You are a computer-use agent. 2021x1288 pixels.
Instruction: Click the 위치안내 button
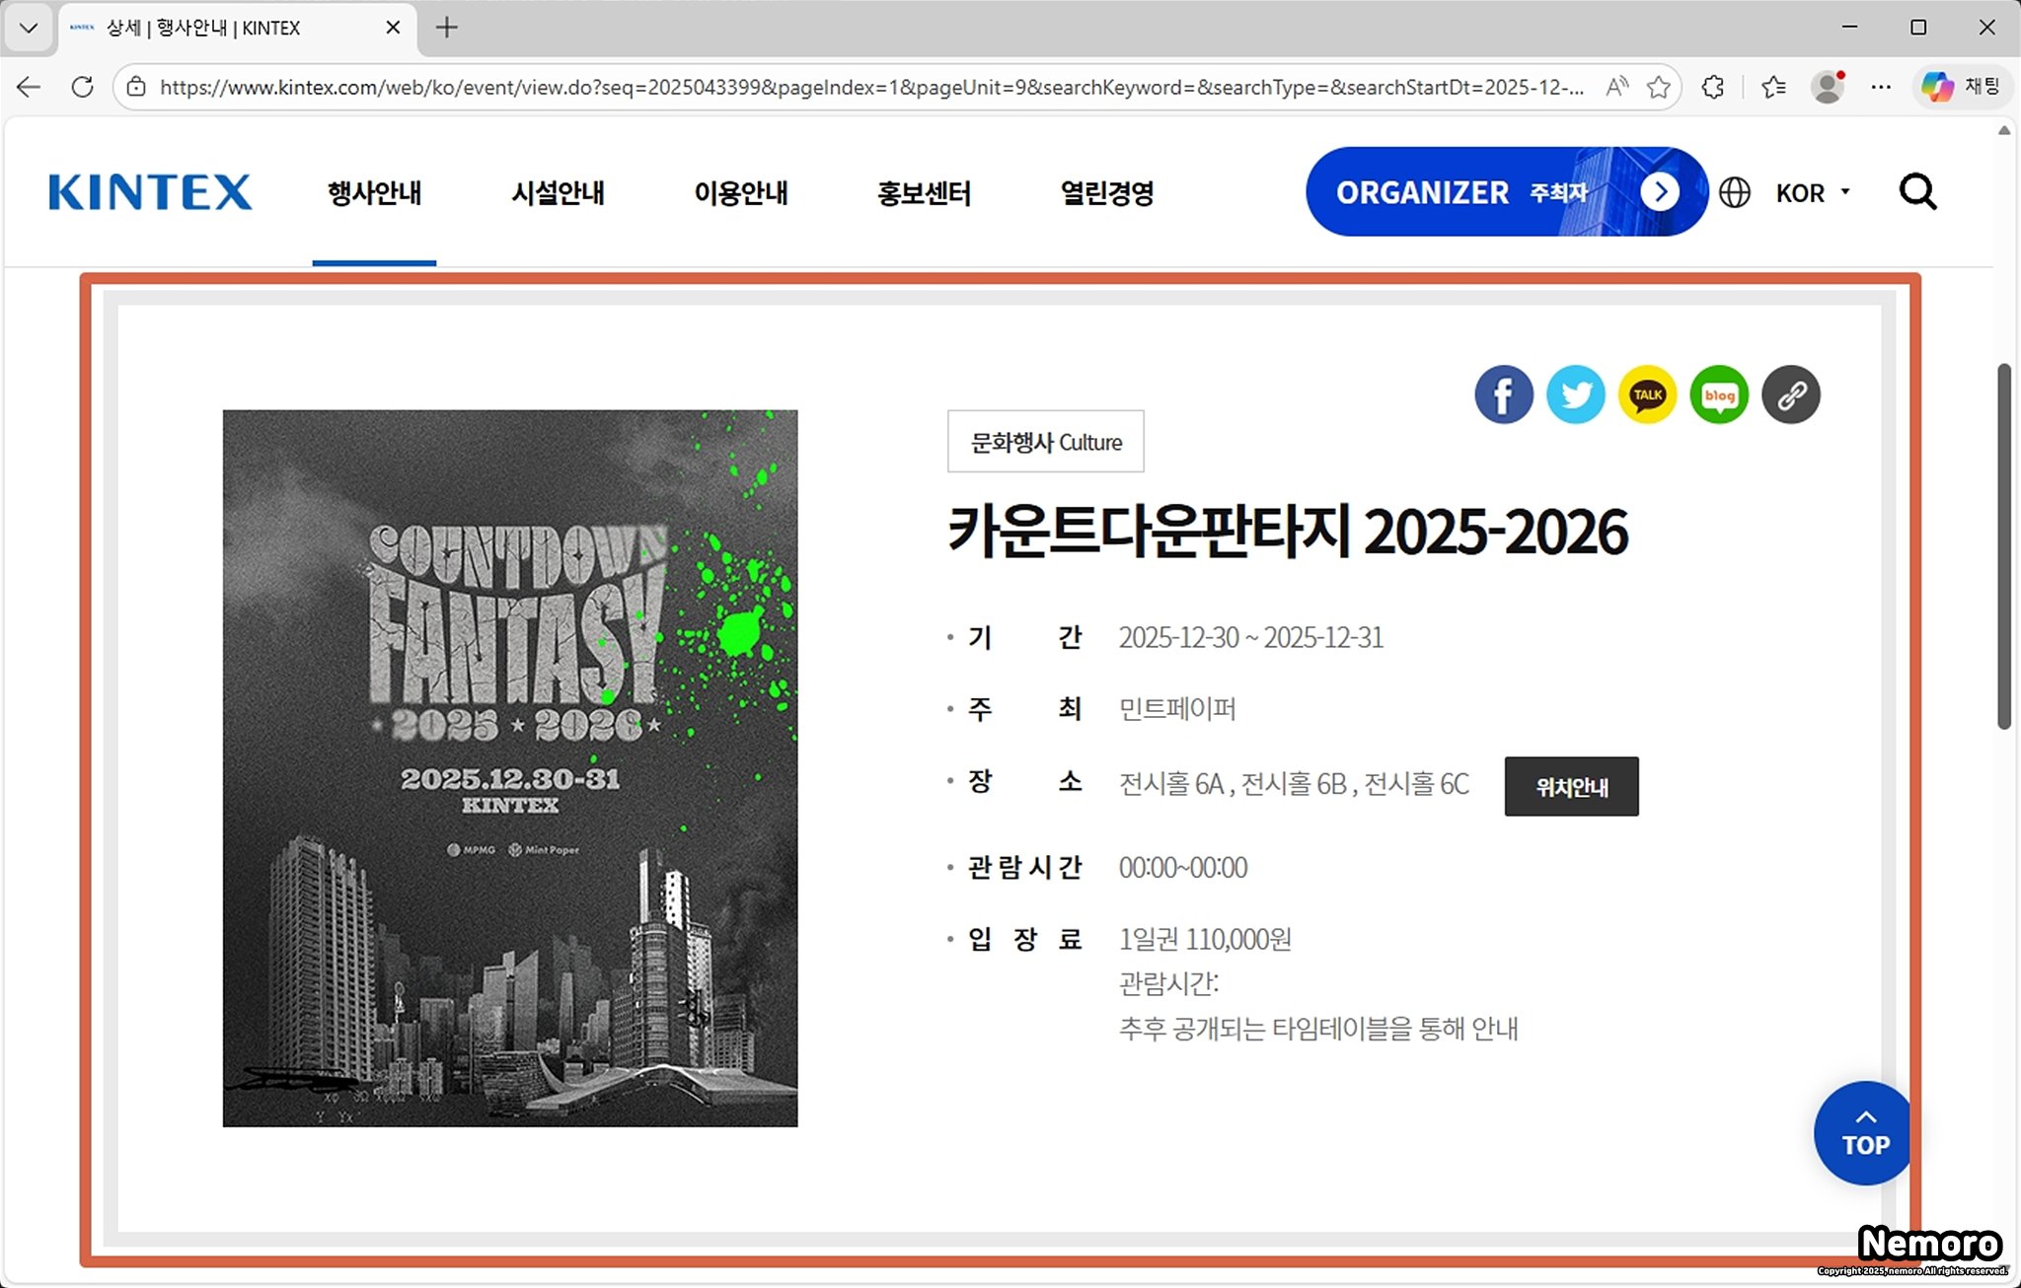1571,786
